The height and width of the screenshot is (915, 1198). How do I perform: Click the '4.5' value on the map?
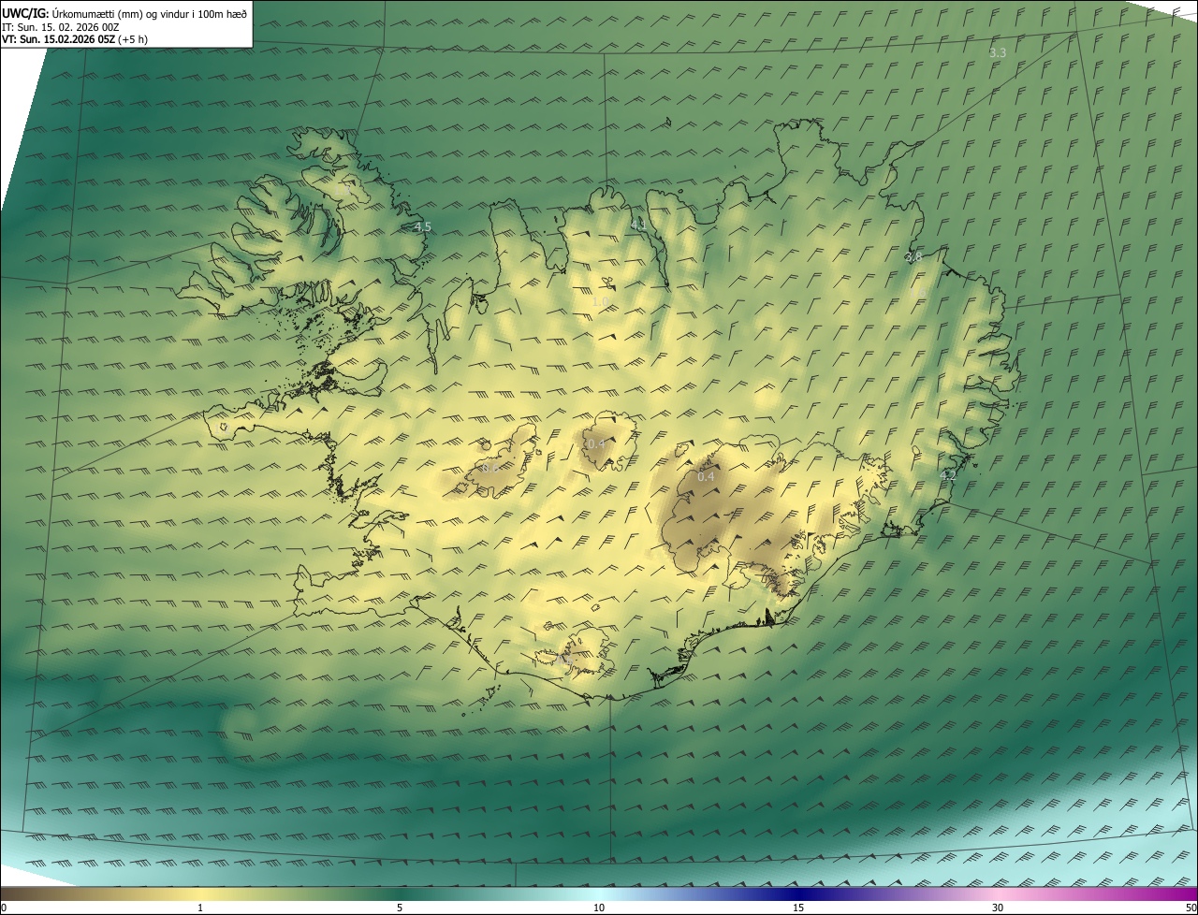423,227
